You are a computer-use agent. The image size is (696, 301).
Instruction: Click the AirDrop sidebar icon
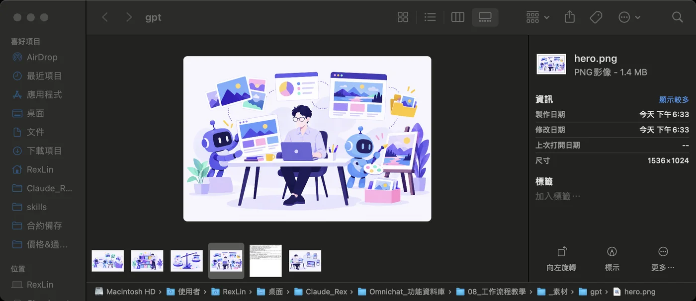coord(17,57)
